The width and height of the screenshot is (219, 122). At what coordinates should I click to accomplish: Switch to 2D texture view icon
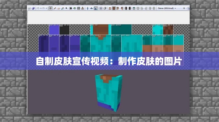(92, 8)
